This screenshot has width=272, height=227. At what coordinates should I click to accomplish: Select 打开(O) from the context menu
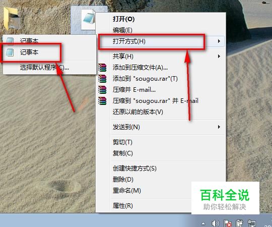[x=124, y=19]
